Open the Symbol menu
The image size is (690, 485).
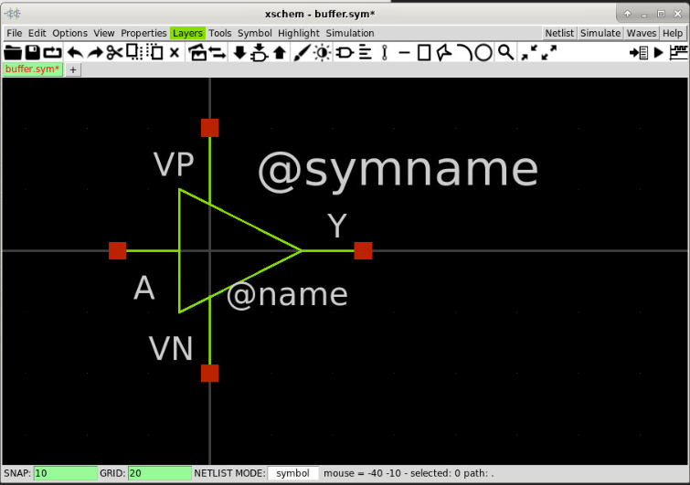pyautogui.click(x=254, y=33)
